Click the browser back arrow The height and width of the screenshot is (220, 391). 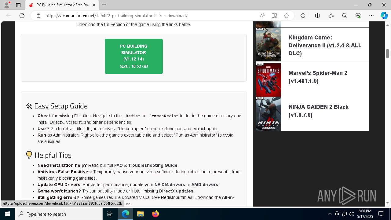9,16
